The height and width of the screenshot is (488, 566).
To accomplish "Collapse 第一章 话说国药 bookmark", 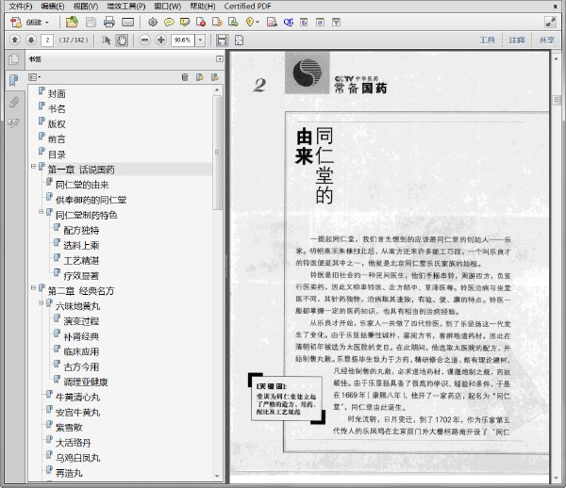I will coord(33,167).
